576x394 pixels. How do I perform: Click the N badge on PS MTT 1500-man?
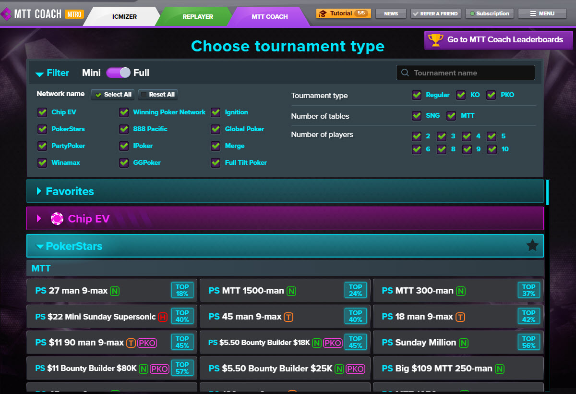291,291
